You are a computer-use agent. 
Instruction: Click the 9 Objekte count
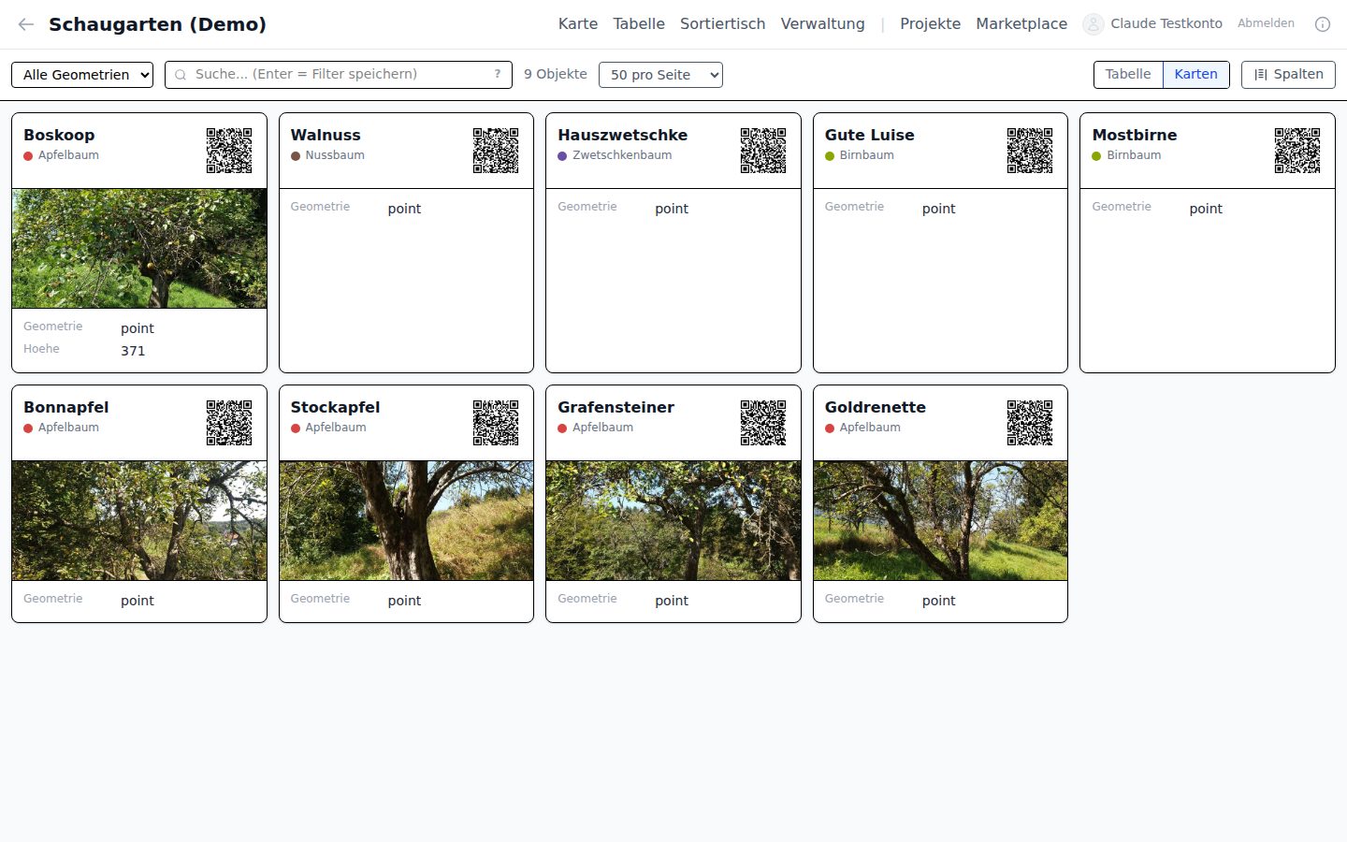pos(556,74)
